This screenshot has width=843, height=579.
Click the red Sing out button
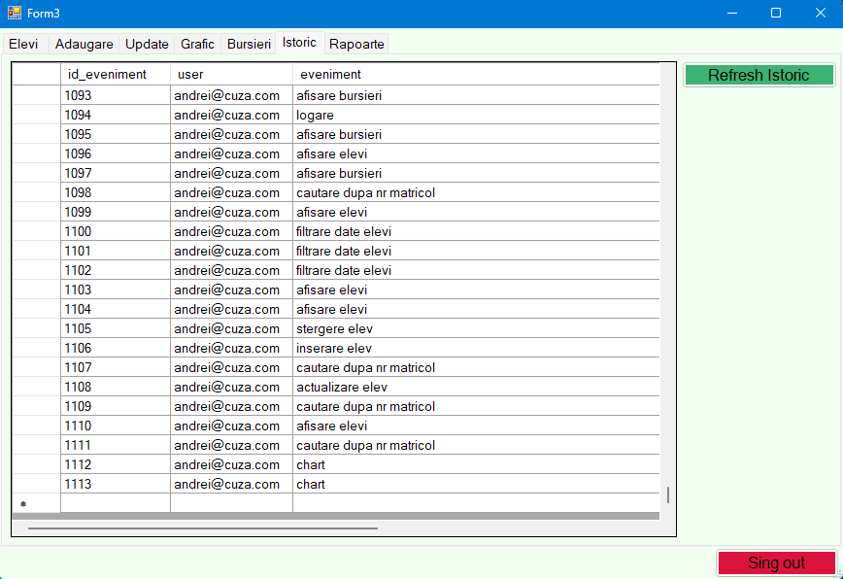776,562
